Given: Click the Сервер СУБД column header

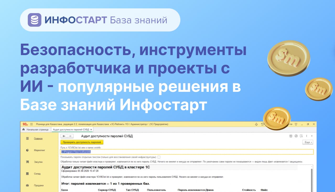Looking at the screenshot, I should (x=107, y=190).
